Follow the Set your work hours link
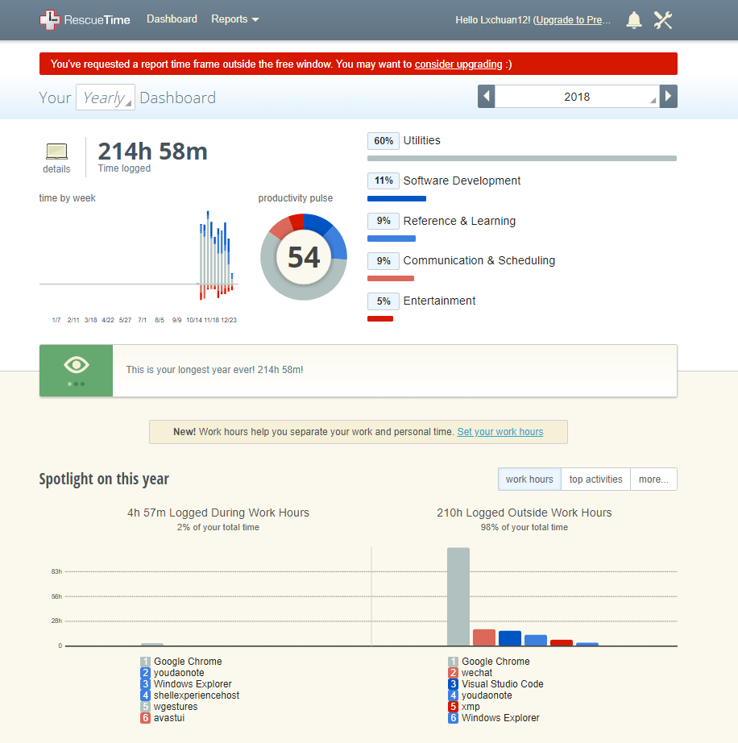Screen dimensions: 738x743 pos(500,432)
